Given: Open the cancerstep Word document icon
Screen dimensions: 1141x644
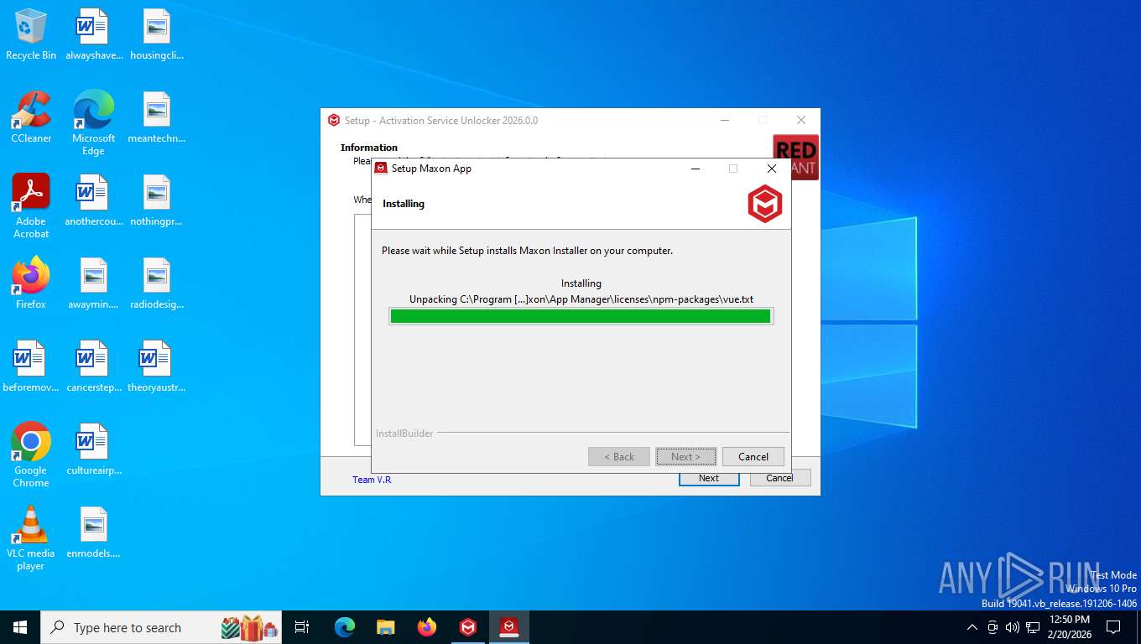Looking at the screenshot, I should [93, 366].
